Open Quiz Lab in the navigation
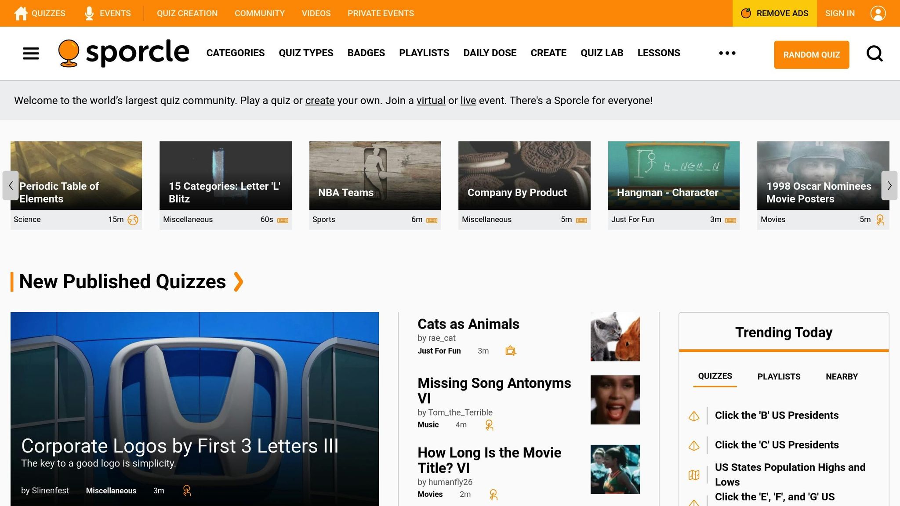Image resolution: width=900 pixels, height=506 pixels. click(x=602, y=53)
